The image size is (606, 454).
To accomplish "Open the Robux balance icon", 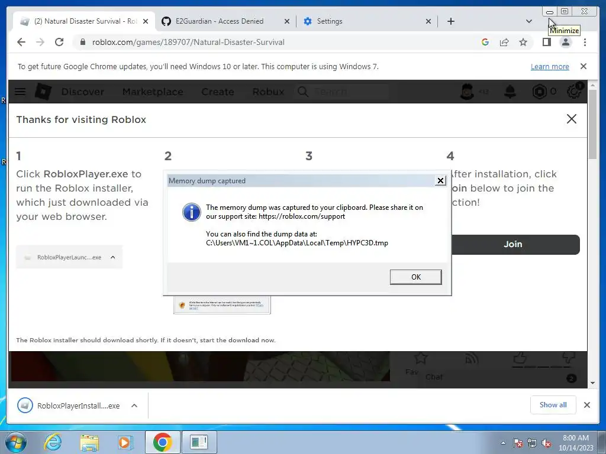I will [x=539, y=92].
